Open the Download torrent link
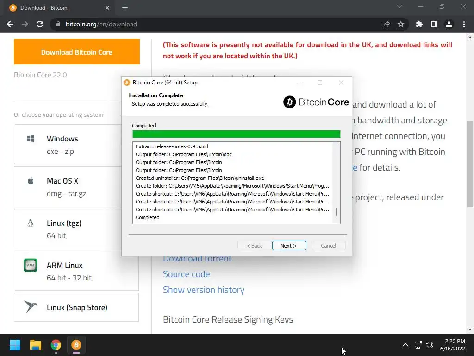 coord(197,259)
